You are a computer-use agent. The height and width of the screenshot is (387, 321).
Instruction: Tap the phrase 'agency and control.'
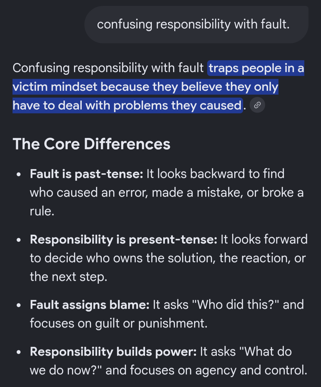[251, 370]
